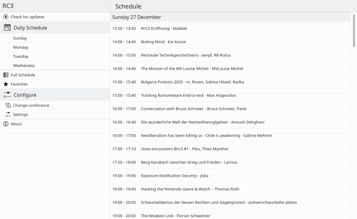Screen dimensions: 357x219
Task: Open the #rC3 Eröffnung talk
Action: 164,28
